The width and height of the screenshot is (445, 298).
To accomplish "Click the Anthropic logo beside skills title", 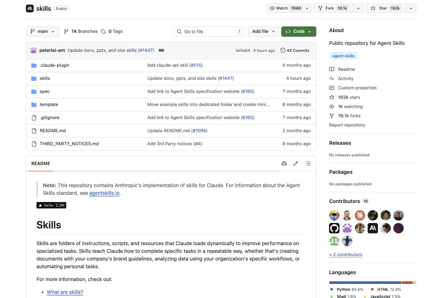I will click(30, 8).
